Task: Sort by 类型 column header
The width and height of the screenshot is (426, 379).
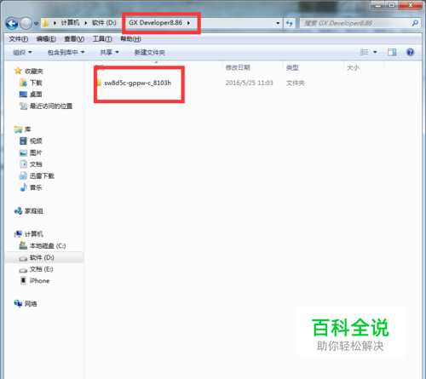Action: [292, 67]
